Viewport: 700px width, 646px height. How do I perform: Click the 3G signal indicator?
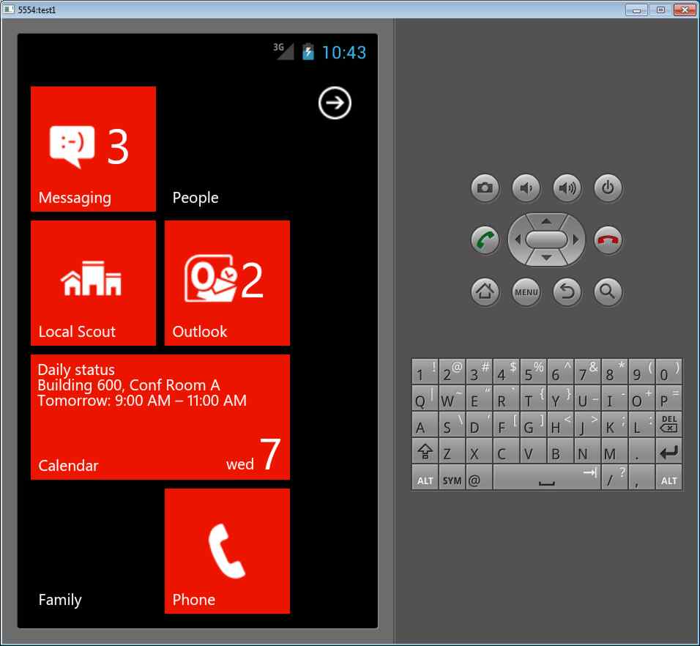283,51
